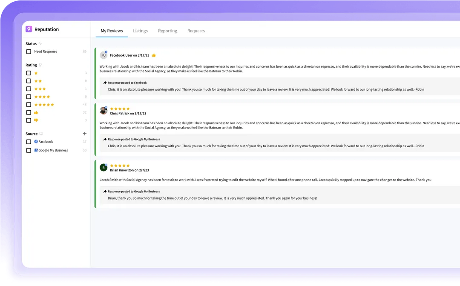Image resolution: width=460 pixels, height=286 pixels.
Task: Check the Facebook source filter
Action: [x=29, y=142]
